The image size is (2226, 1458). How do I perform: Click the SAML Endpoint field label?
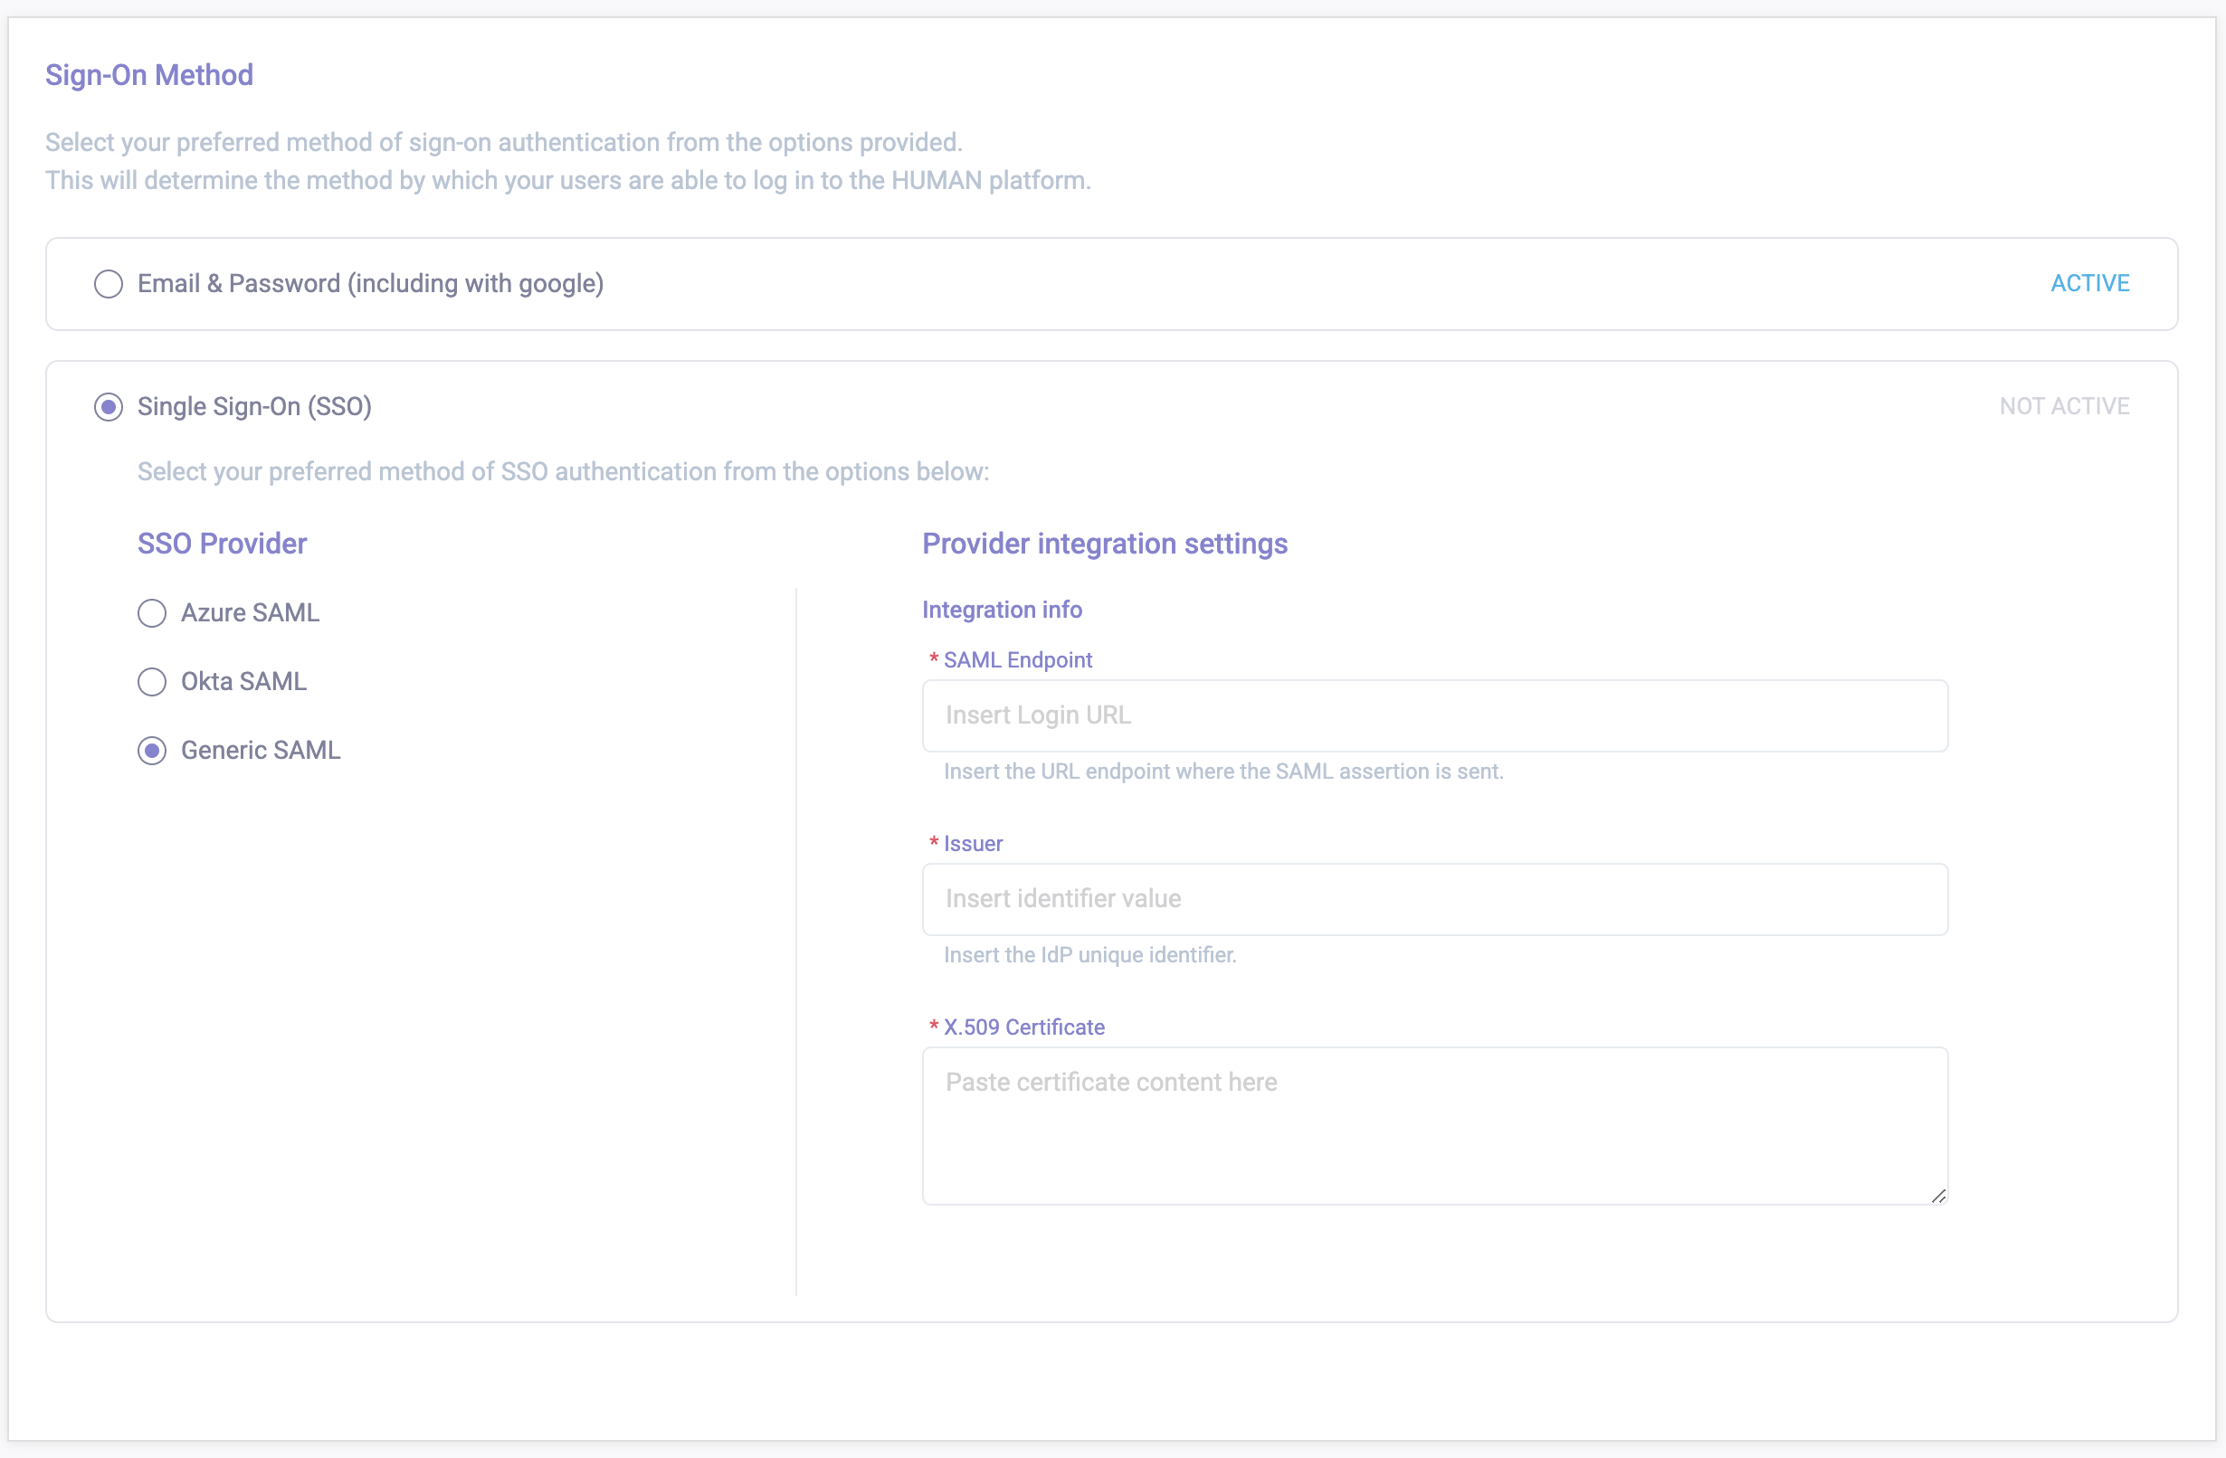[1017, 661]
